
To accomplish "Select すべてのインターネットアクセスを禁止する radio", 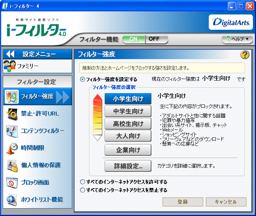I will point(83,190).
